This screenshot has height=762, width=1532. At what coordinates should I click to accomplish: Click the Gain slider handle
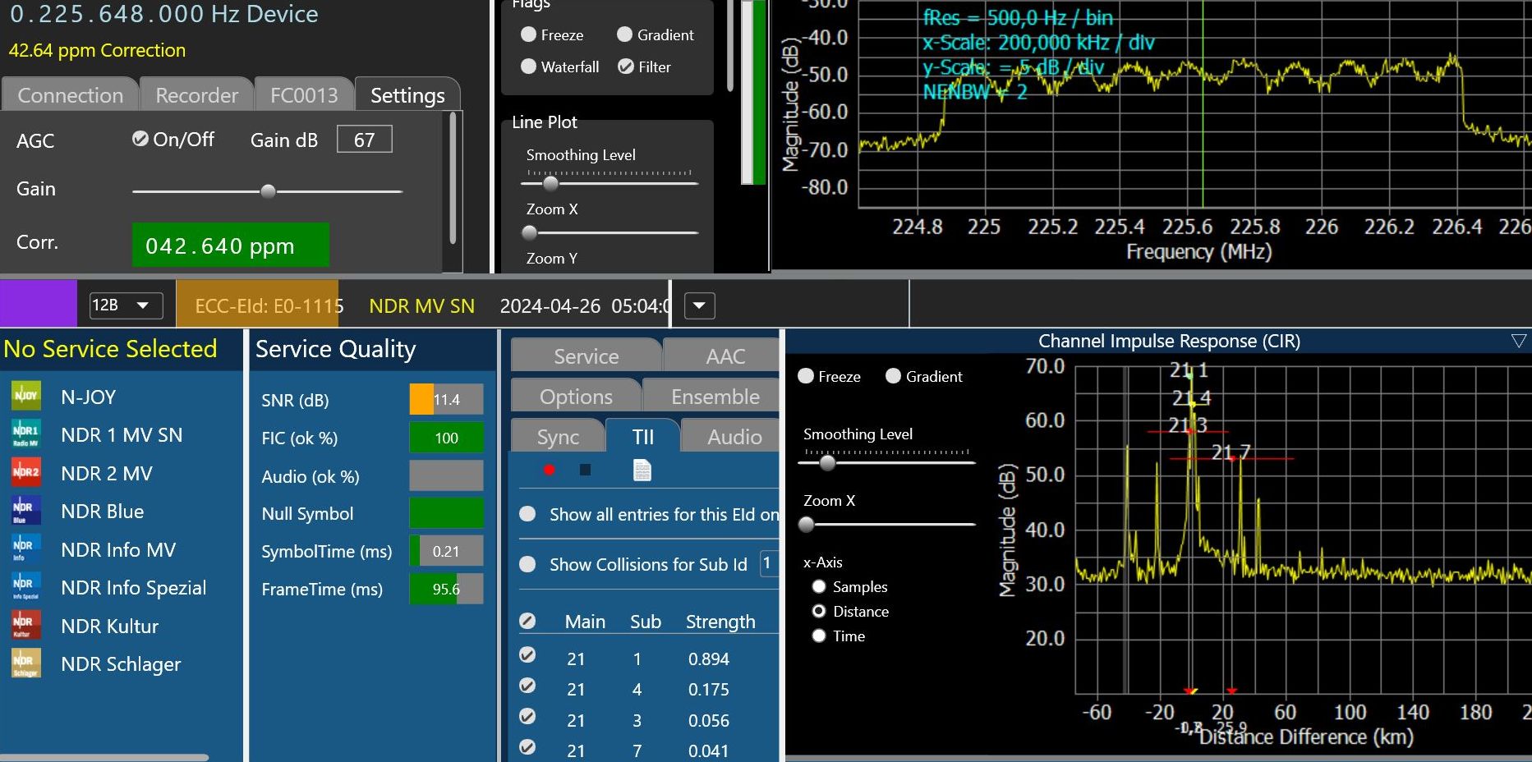tap(268, 191)
